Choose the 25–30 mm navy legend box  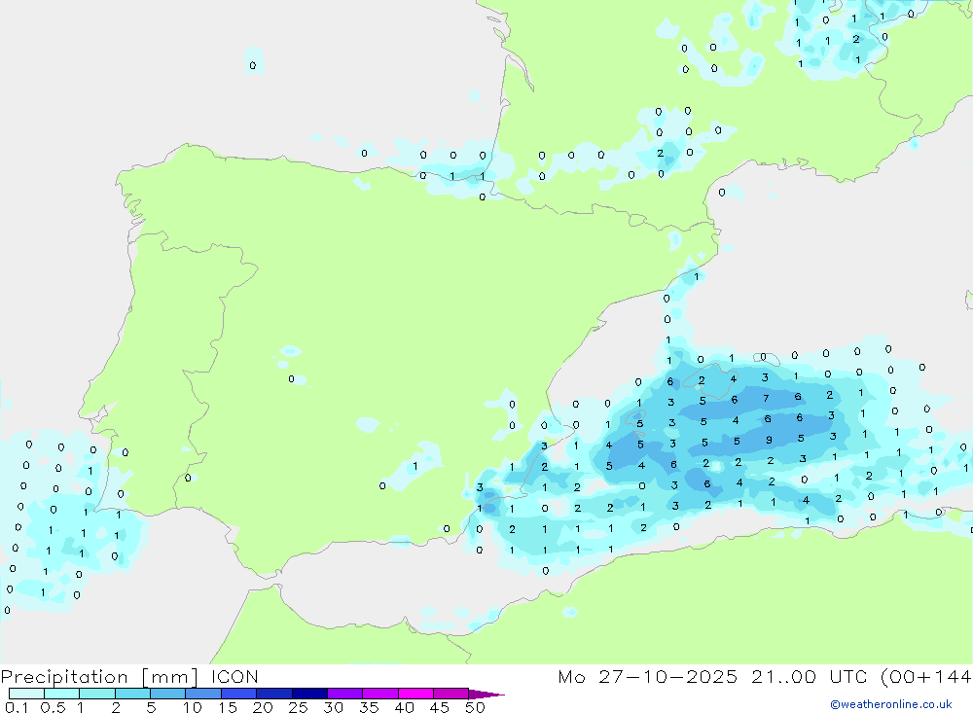click(309, 694)
